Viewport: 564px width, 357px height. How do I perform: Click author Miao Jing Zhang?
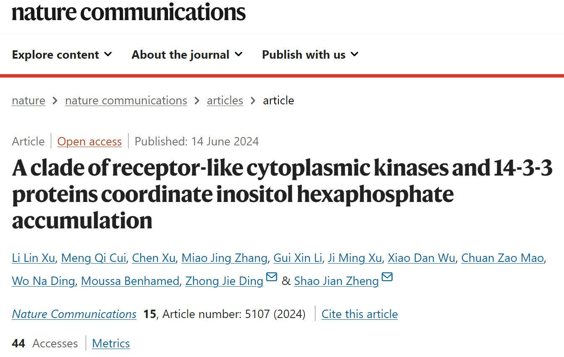tap(224, 258)
